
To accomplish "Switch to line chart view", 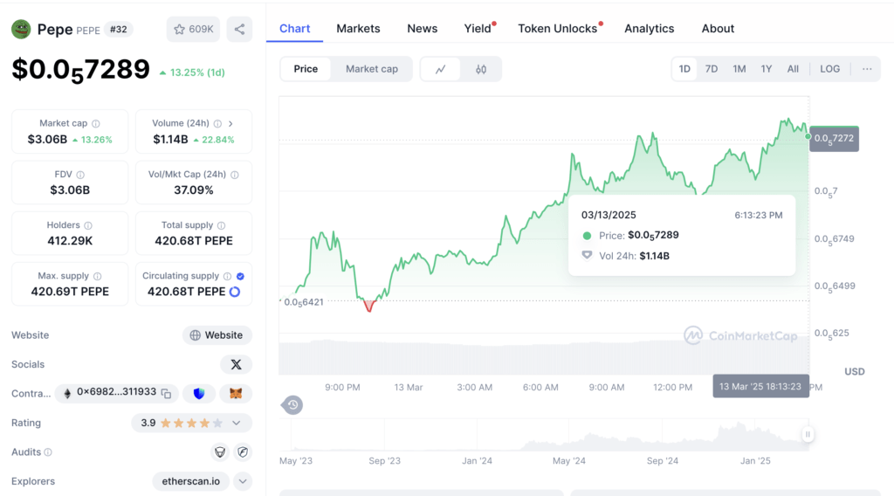I will 441,70.
